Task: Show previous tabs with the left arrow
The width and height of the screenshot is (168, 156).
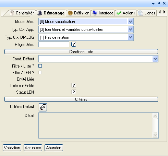Action: click(160, 12)
